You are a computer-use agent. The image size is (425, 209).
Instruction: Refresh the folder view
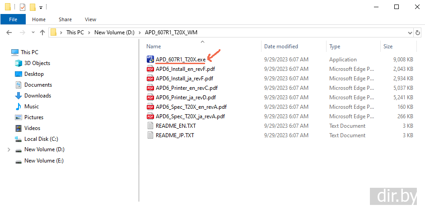point(418,33)
